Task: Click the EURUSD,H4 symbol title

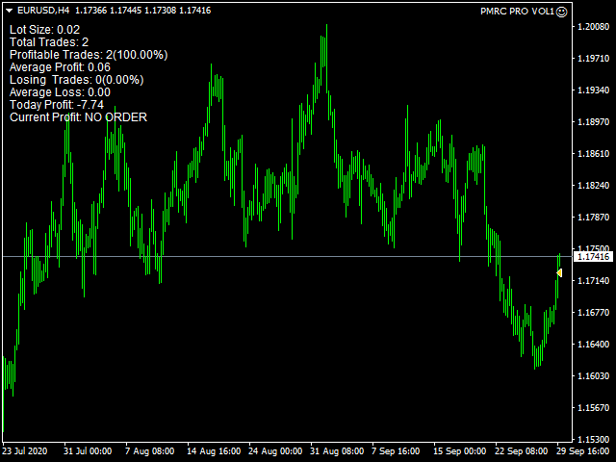Action: (43, 11)
